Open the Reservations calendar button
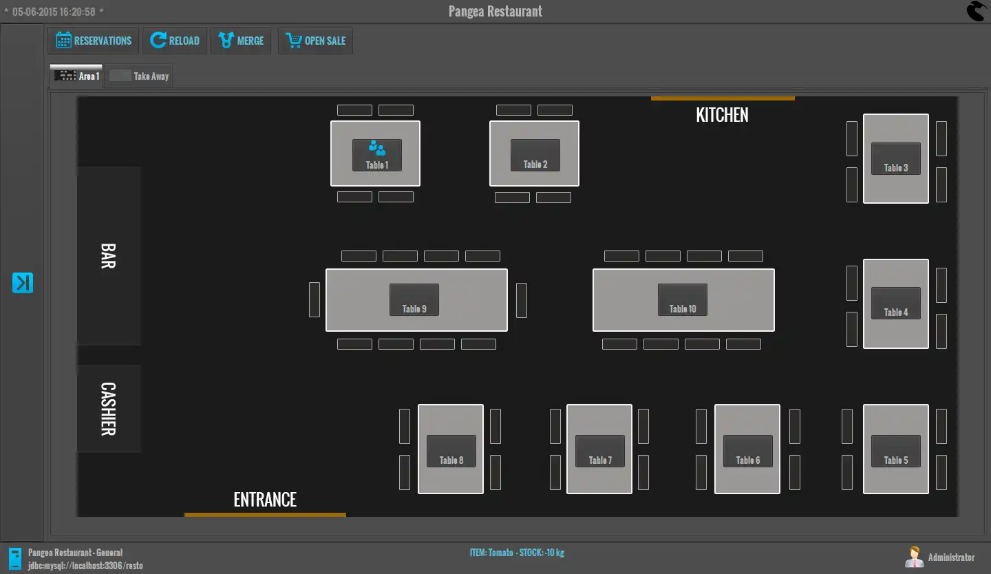Screen dimensions: 991x574 [x=94, y=41]
